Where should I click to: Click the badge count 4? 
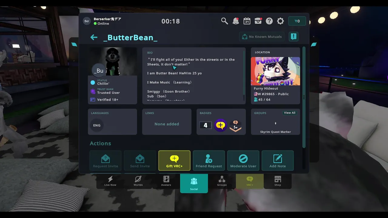[206, 125]
